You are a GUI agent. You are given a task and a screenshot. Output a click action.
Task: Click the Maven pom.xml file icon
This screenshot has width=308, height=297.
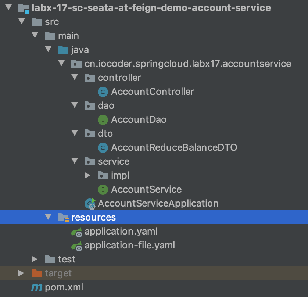pyautogui.click(x=36, y=287)
